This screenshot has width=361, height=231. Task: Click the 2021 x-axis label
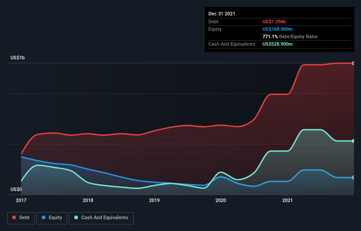[288, 200]
